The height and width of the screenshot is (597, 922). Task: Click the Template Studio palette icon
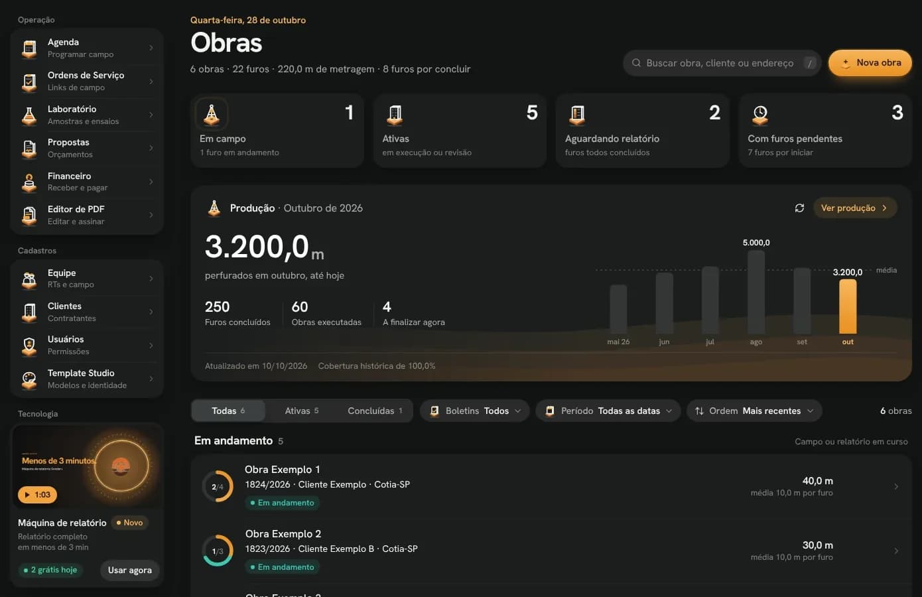29,379
